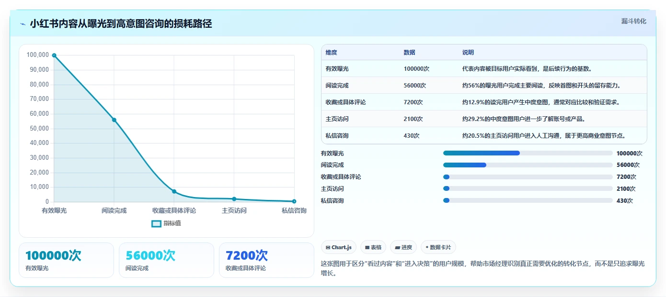Viewport: 666px width, 297px height.
Task: Click the sparkle icon in 数据卡片 chip
Action: click(427, 247)
